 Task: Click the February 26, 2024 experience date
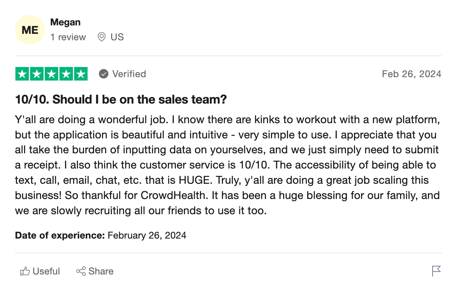(147, 235)
